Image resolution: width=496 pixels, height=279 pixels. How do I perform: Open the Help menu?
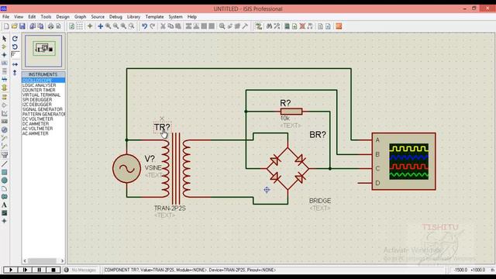pyautogui.click(x=192, y=17)
